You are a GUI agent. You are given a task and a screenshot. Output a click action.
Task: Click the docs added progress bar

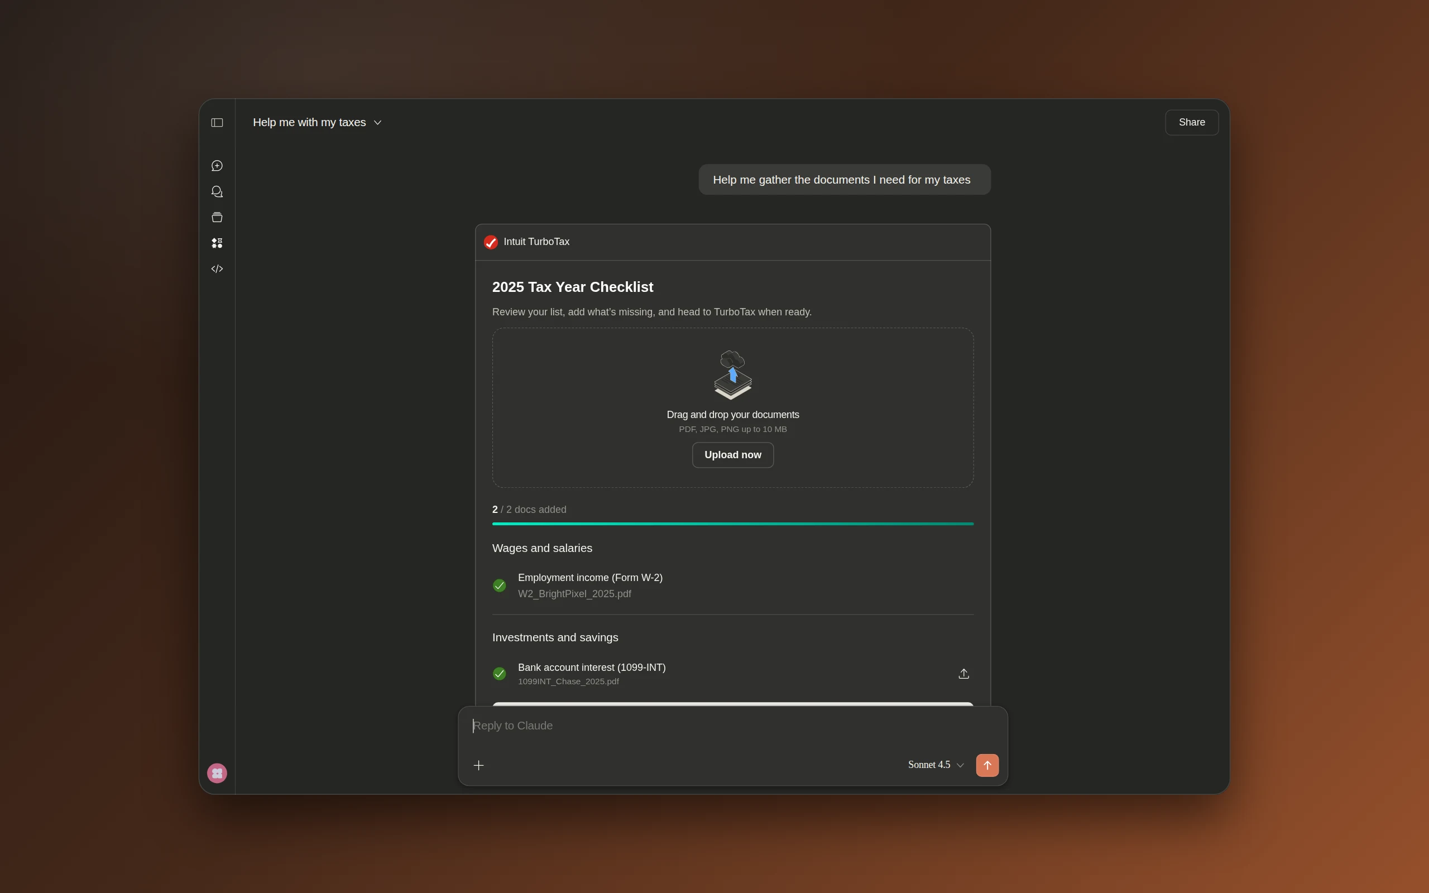(x=733, y=524)
